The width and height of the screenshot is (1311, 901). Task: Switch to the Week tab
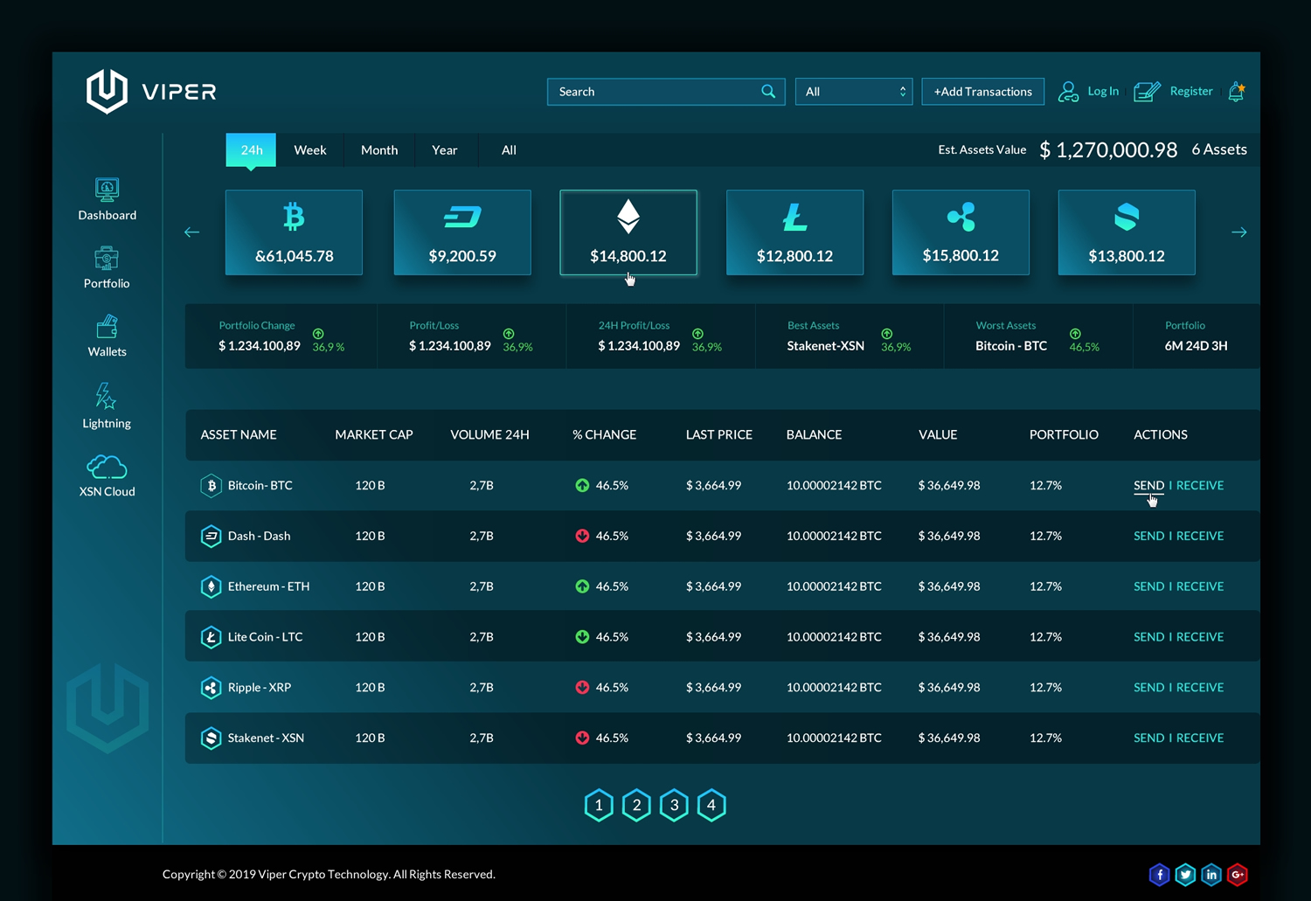pyautogui.click(x=310, y=150)
